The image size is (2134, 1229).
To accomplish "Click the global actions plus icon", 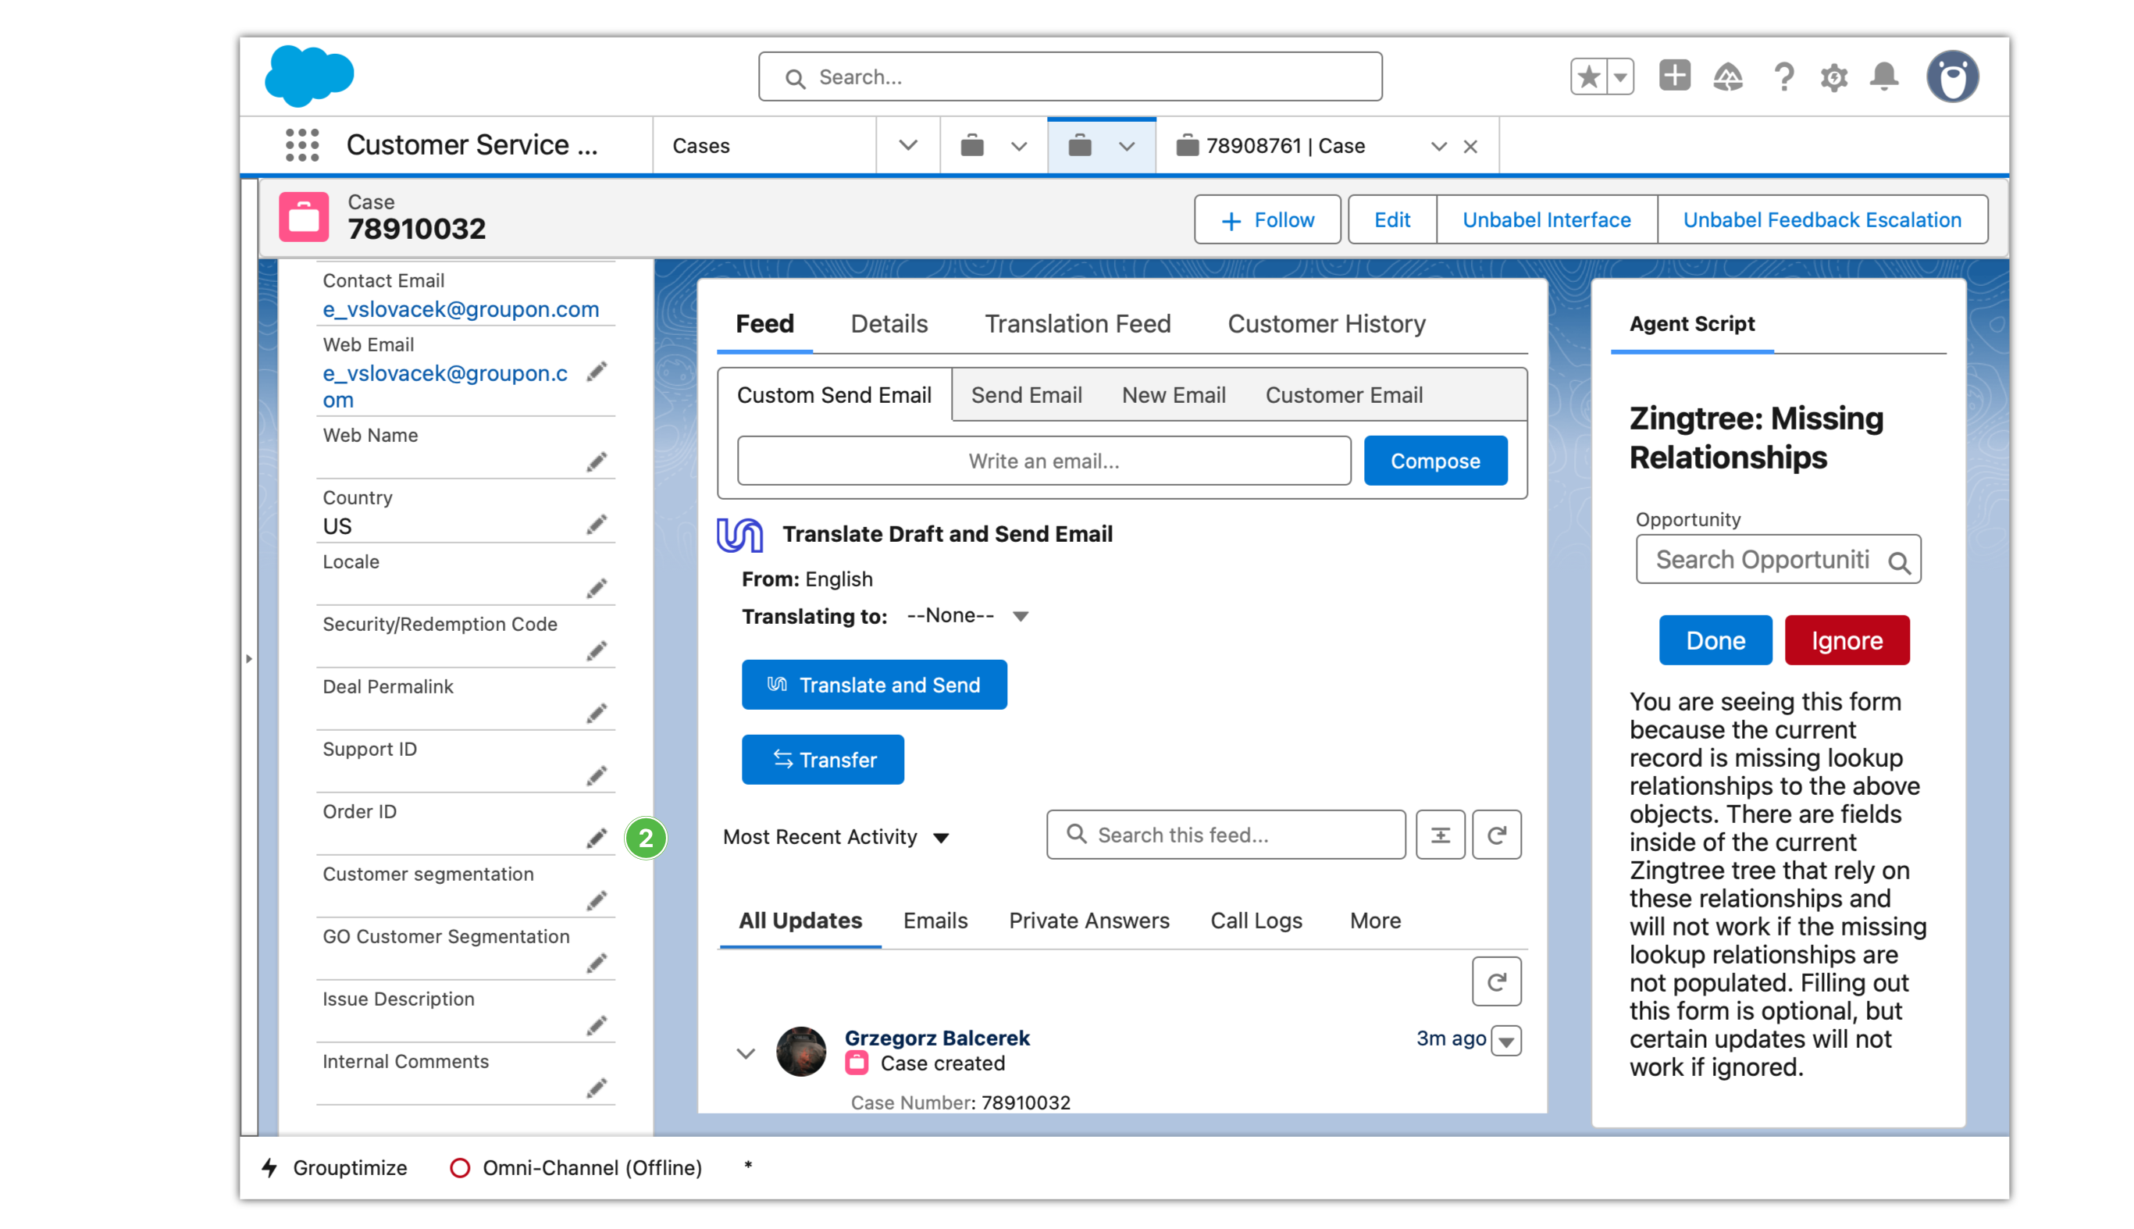I will (x=1674, y=75).
